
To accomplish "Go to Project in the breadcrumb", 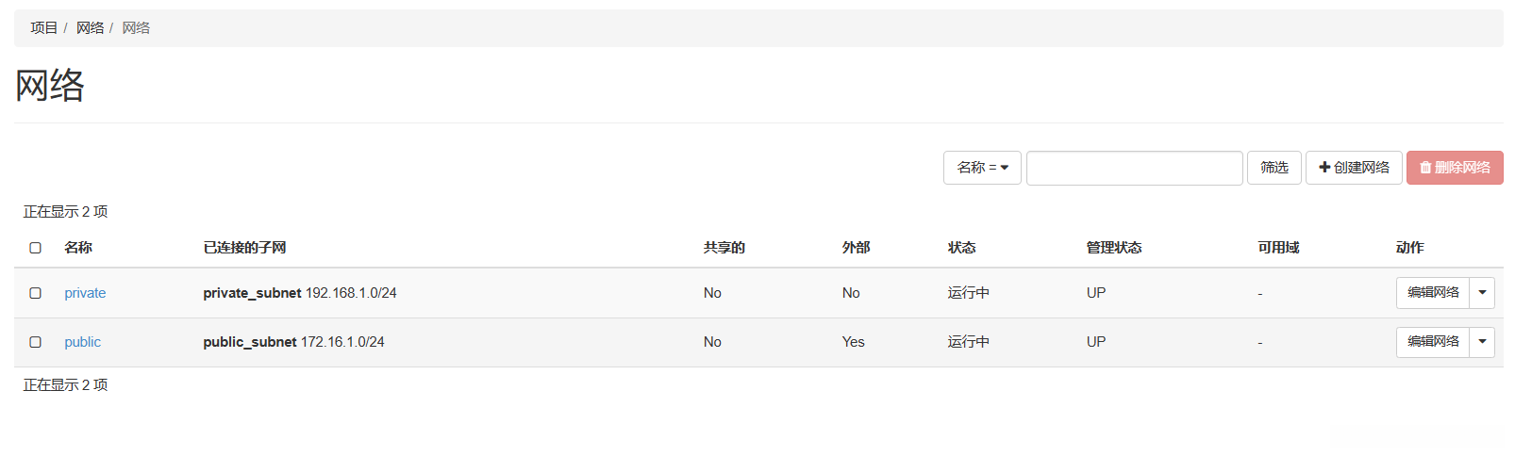I will pyautogui.click(x=43, y=28).
